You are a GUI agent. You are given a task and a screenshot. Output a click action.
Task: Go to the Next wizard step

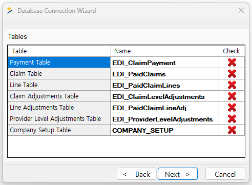point(178,174)
